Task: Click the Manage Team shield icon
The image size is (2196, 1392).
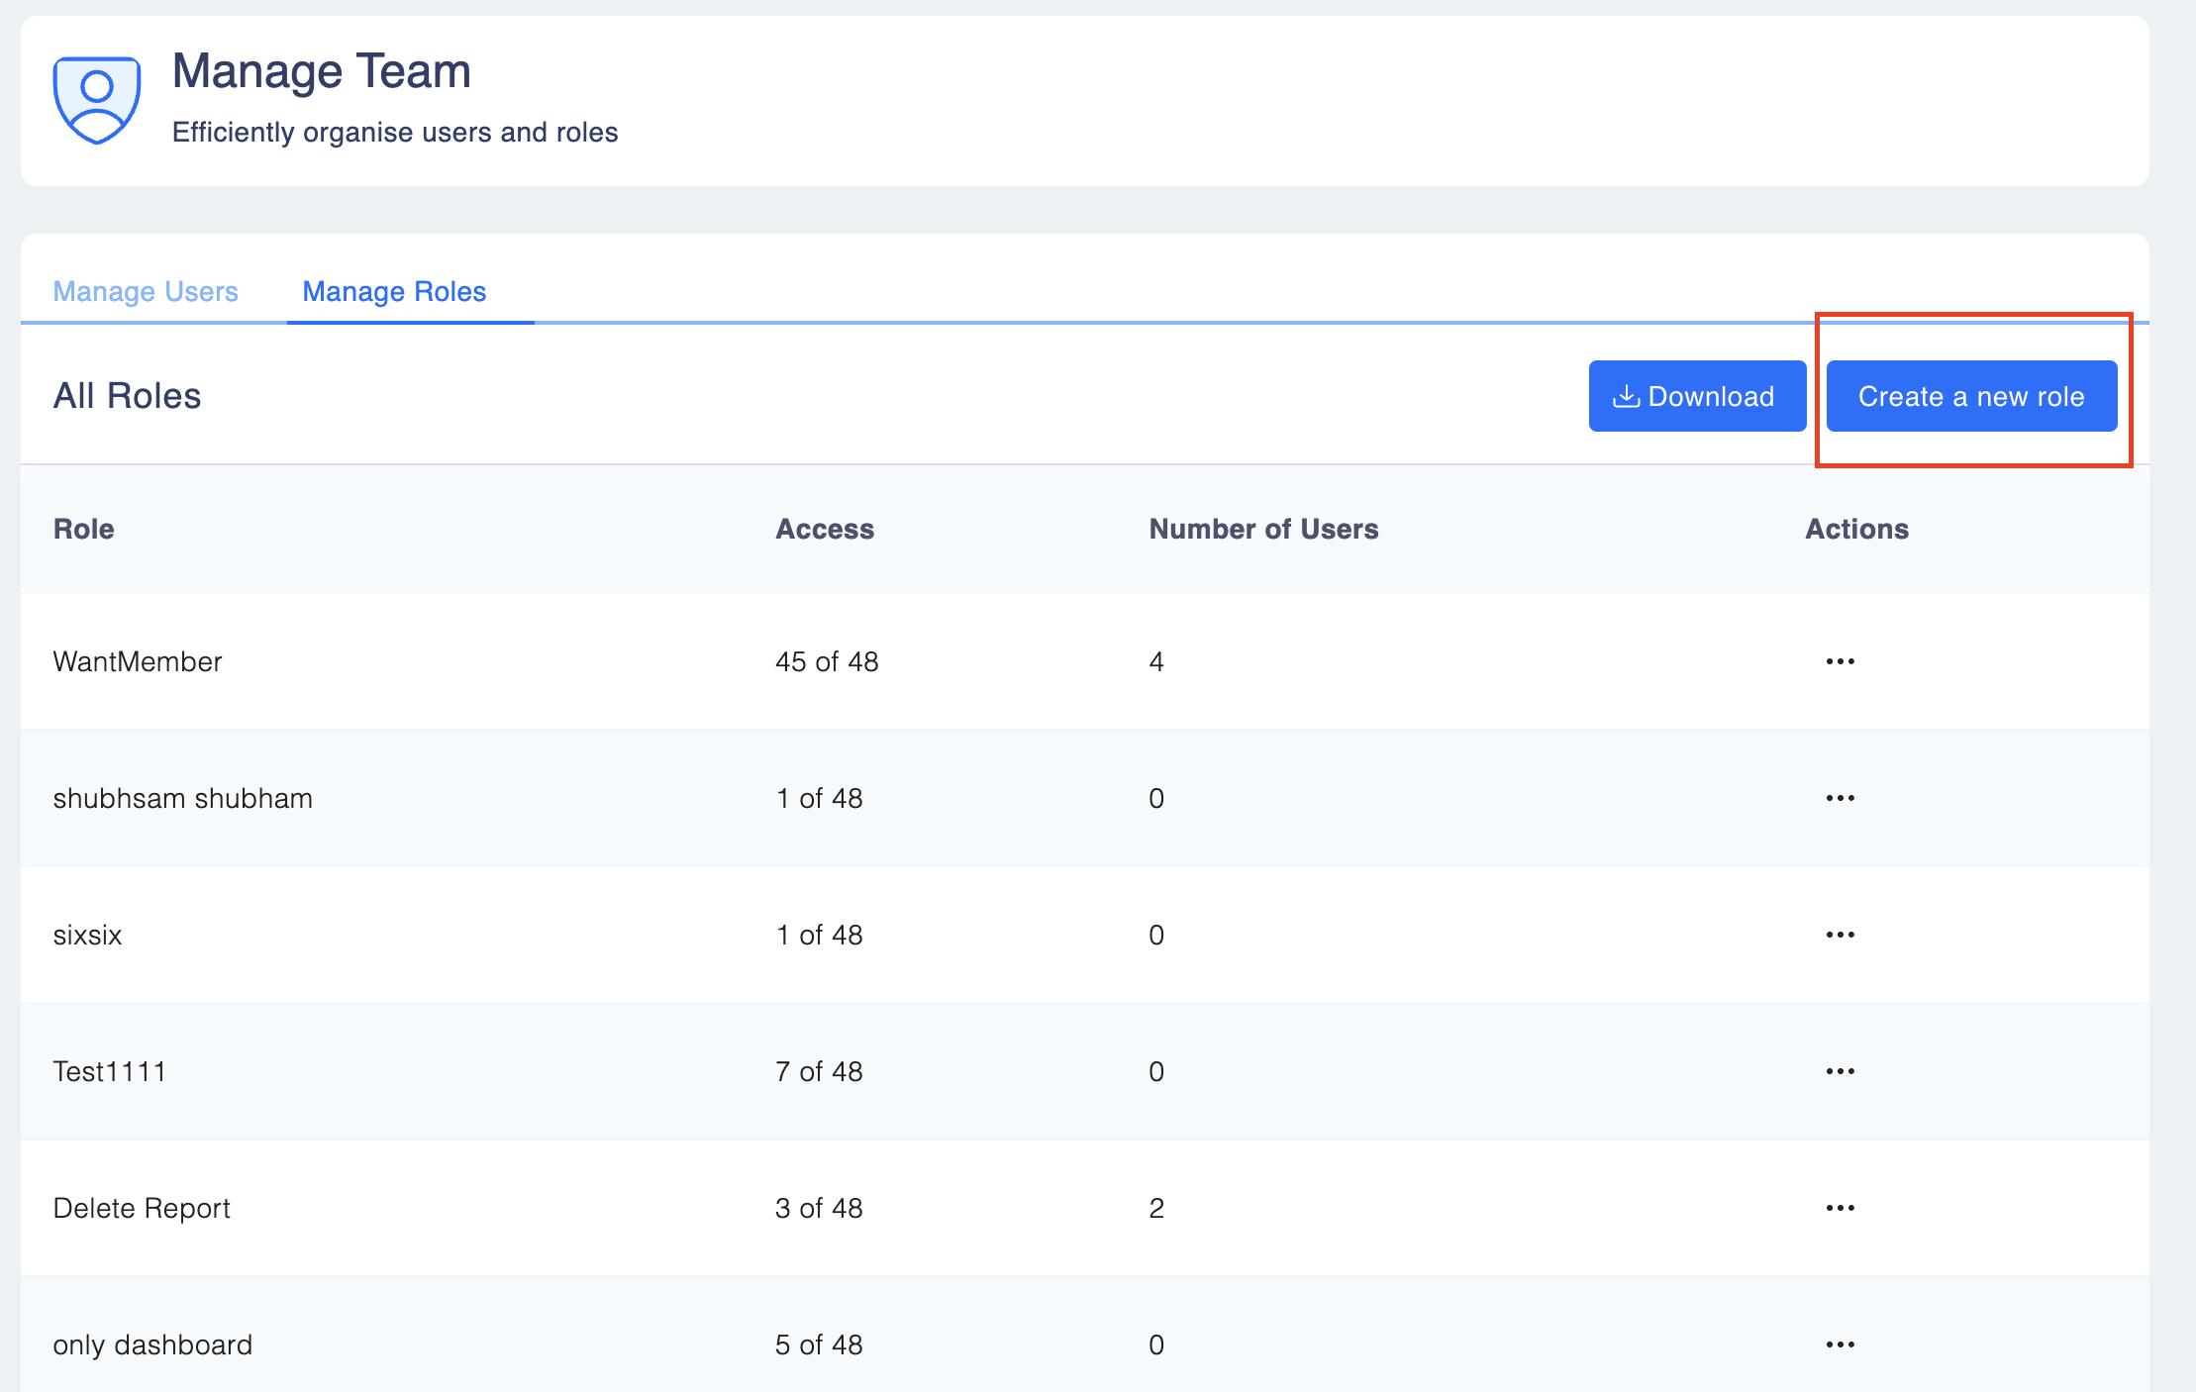Action: pyautogui.click(x=96, y=100)
